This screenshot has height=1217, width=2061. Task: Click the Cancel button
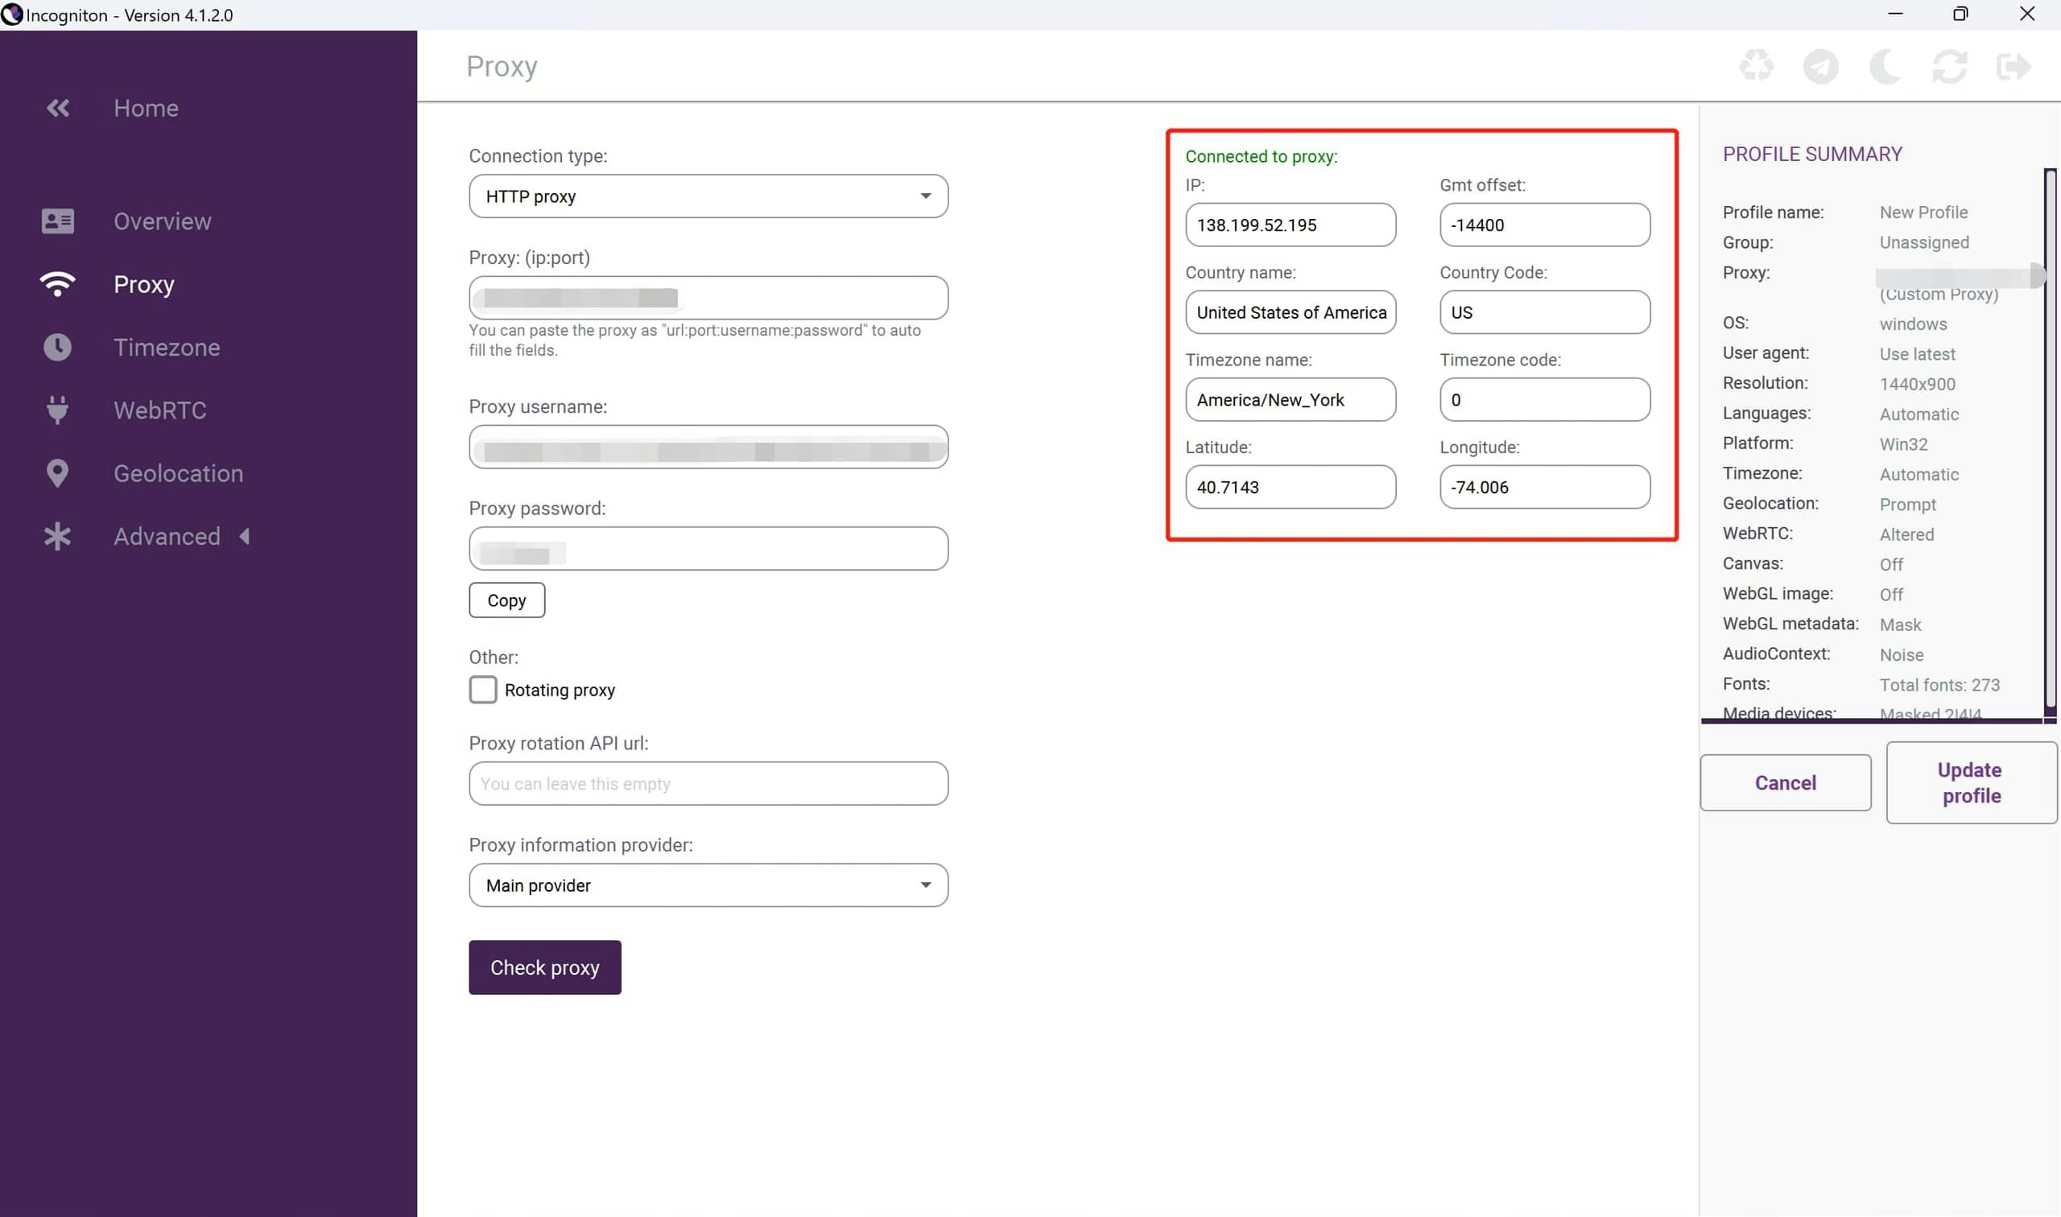[1785, 782]
